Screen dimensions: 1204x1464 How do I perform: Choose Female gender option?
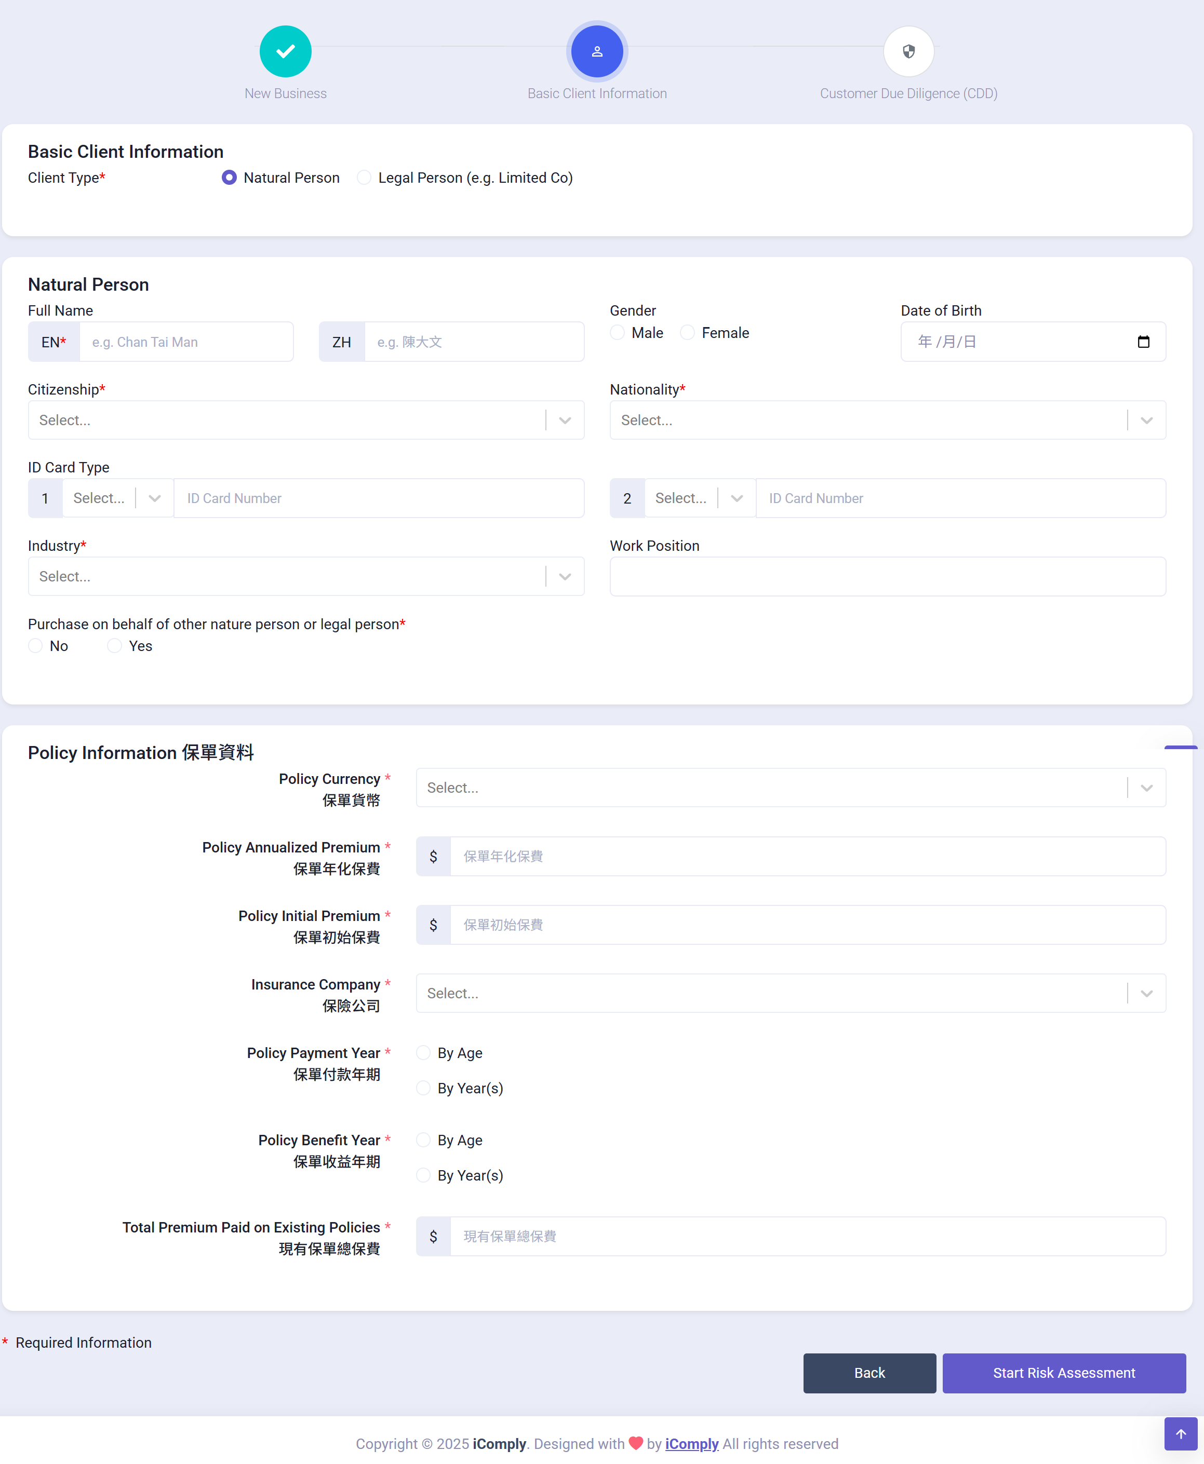[x=687, y=333]
